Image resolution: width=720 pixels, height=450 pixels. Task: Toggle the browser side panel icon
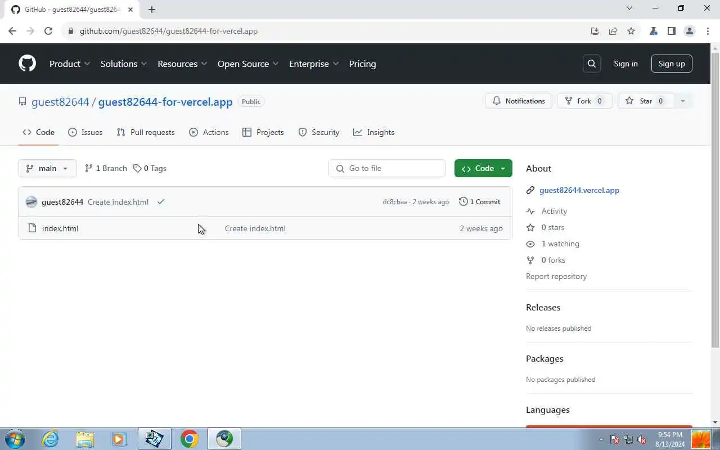pyautogui.click(x=671, y=31)
